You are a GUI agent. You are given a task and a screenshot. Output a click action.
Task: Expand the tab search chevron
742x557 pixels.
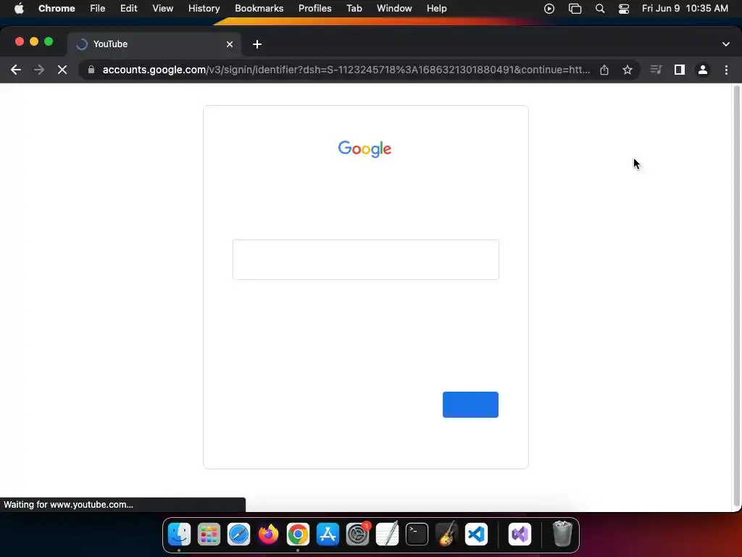coord(726,44)
